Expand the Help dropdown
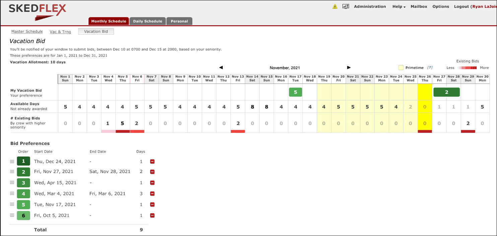This screenshot has width=497, height=236. tap(399, 6)
